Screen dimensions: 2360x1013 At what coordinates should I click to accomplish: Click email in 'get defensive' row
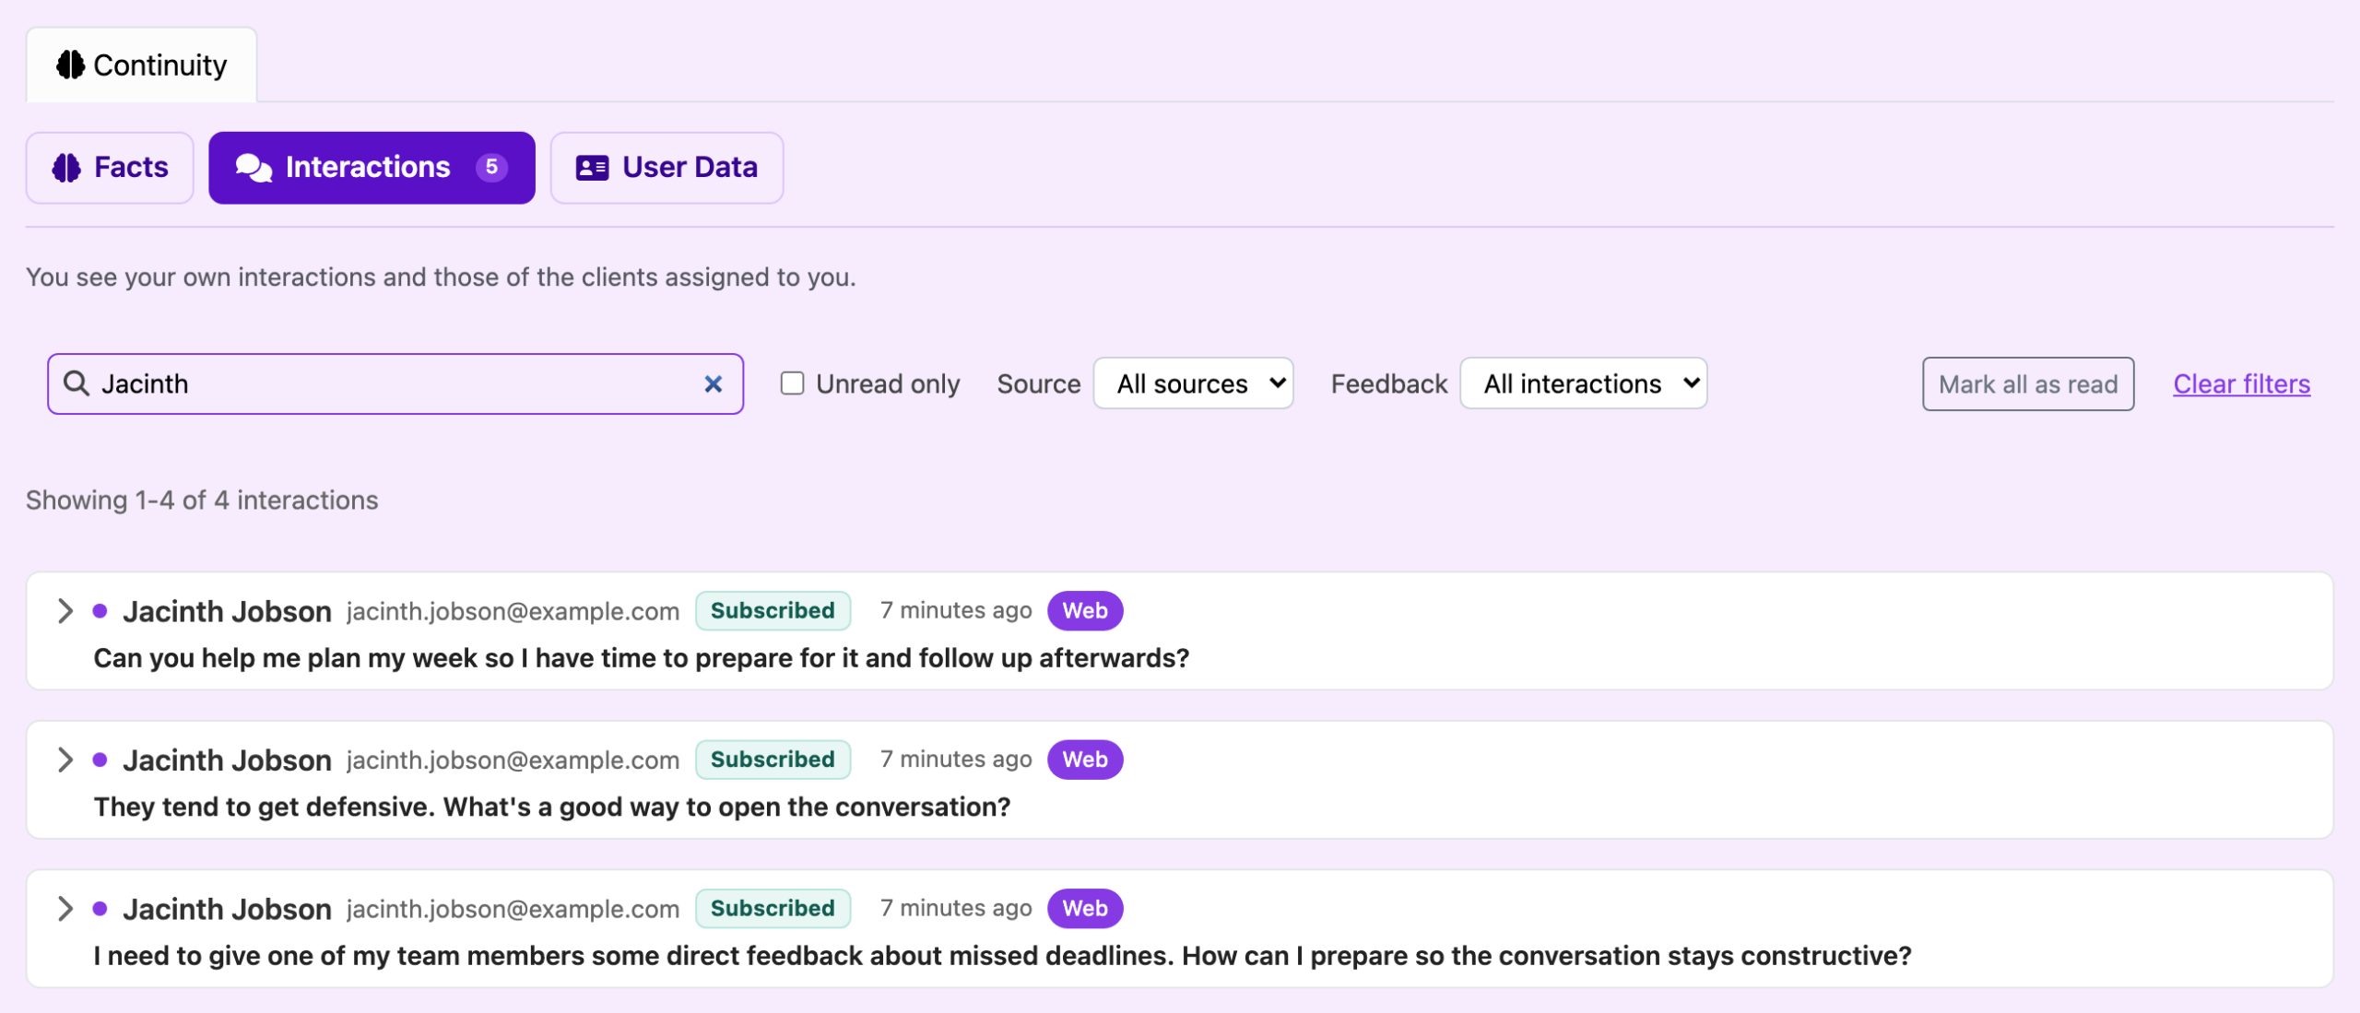(513, 760)
